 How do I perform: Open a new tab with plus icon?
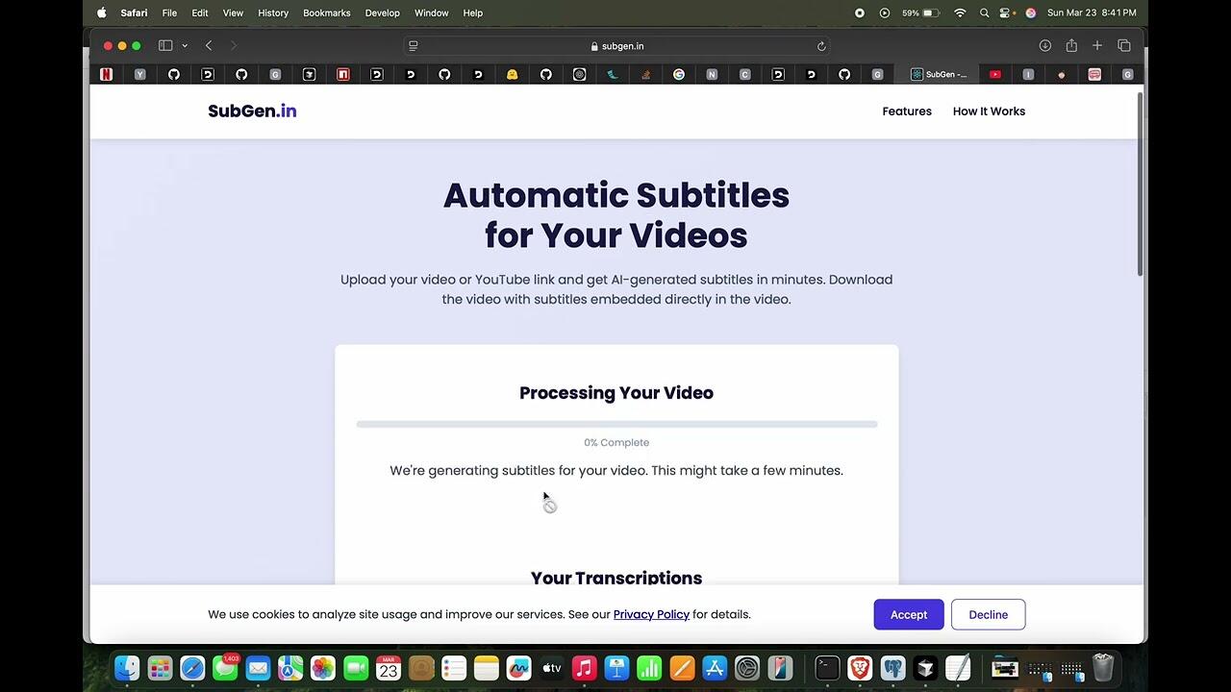pyautogui.click(x=1097, y=45)
